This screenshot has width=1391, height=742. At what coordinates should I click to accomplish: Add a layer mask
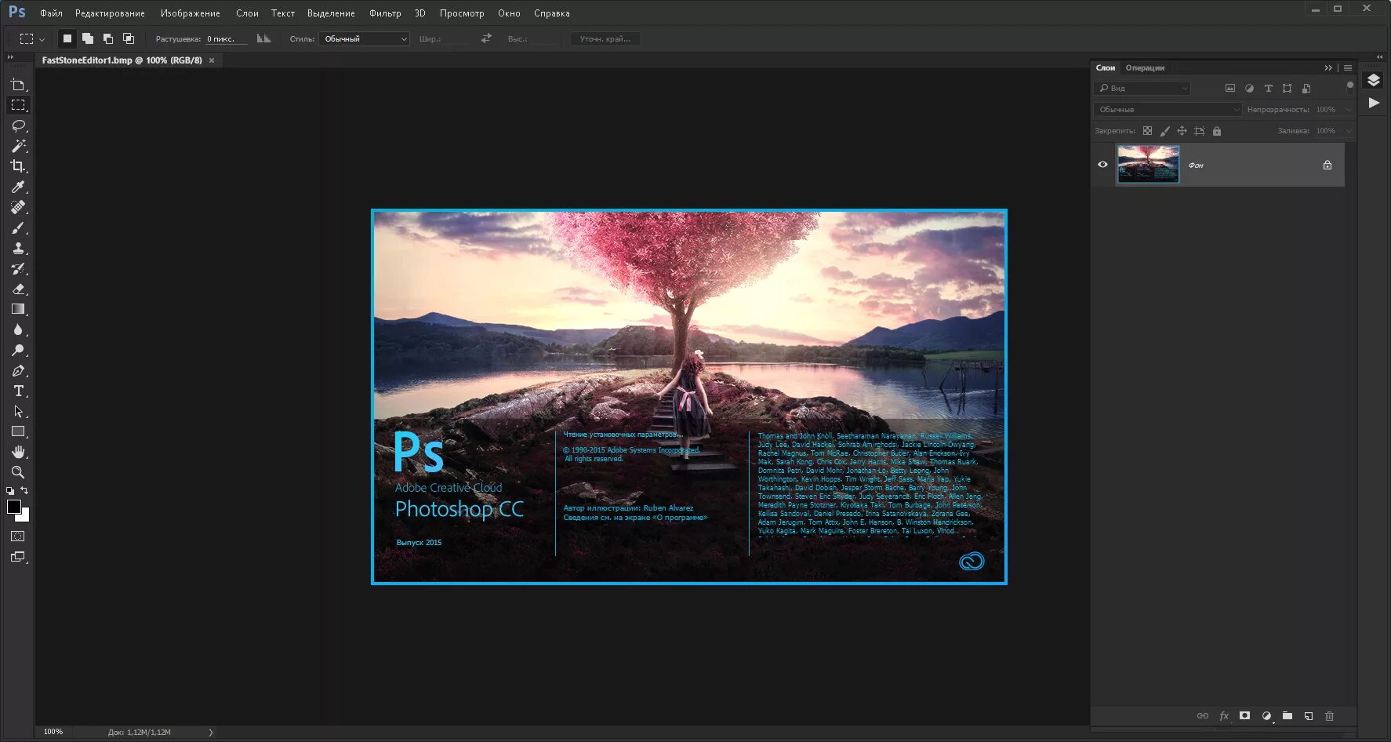pos(1244,715)
